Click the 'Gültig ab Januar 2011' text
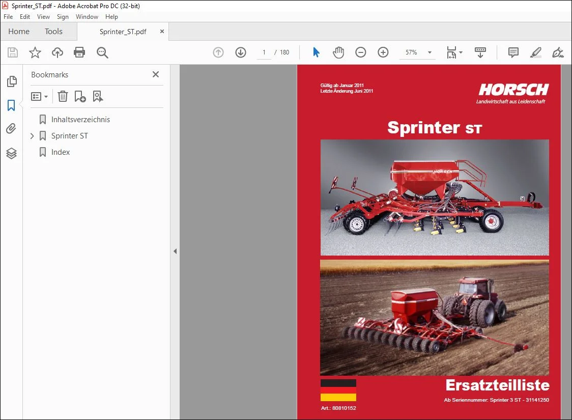 click(x=342, y=86)
